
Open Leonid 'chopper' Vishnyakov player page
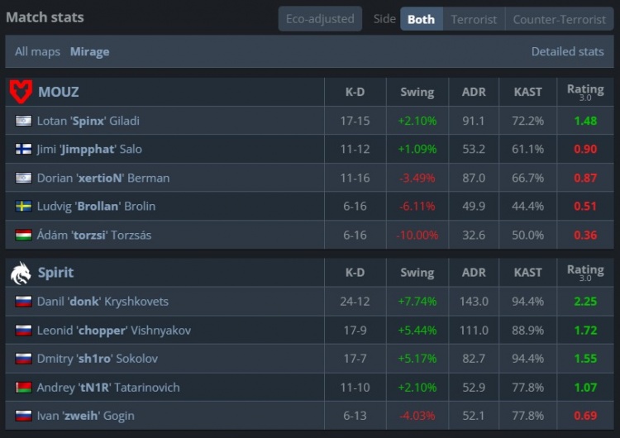(113, 330)
